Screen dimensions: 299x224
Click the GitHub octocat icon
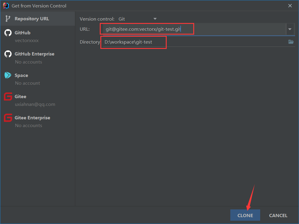(x=8, y=33)
